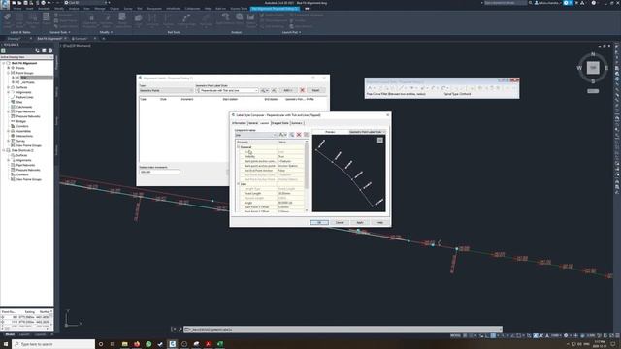Click the Station index increment field
621x349 pixels.
[x=159, y=172]
